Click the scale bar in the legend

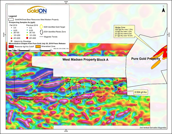point(30,51)
